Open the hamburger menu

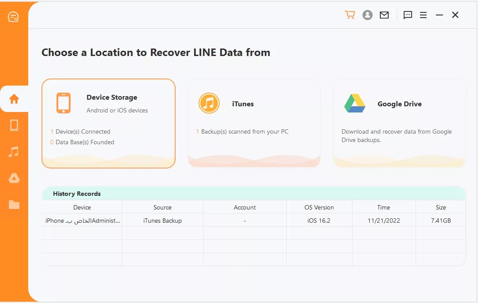pyautogui.click(x=423, y=15)
